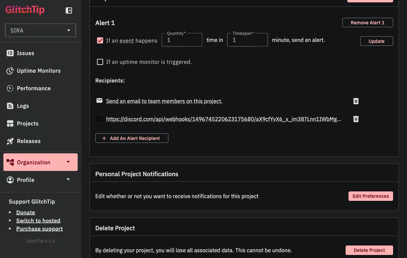The image size is (407, 258).
Task: Click 'Send an email to team members' text
Action: tap(164, 101)
